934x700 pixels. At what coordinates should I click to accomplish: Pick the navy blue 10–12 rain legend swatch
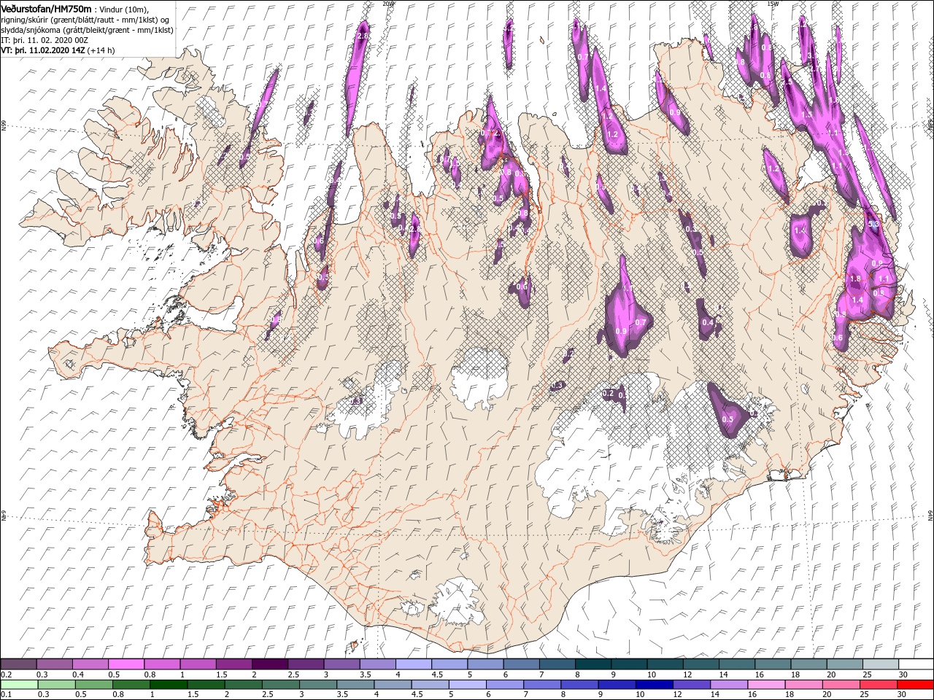point(653,684)
